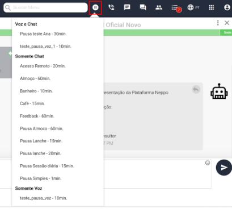
Task: Open the conversations chat bubbles icon
Action: point(143,7)
